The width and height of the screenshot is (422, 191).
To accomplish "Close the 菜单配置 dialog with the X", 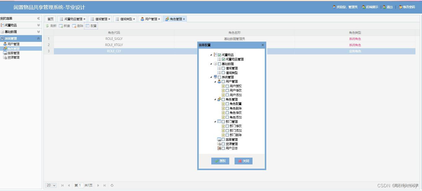I will coord(263,45).
